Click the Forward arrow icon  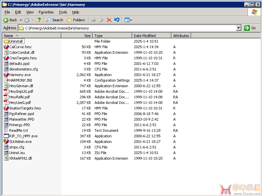[27, 20]
